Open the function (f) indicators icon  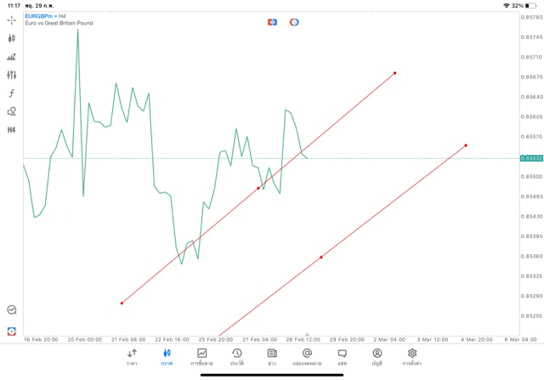click(x=12, y=94)
